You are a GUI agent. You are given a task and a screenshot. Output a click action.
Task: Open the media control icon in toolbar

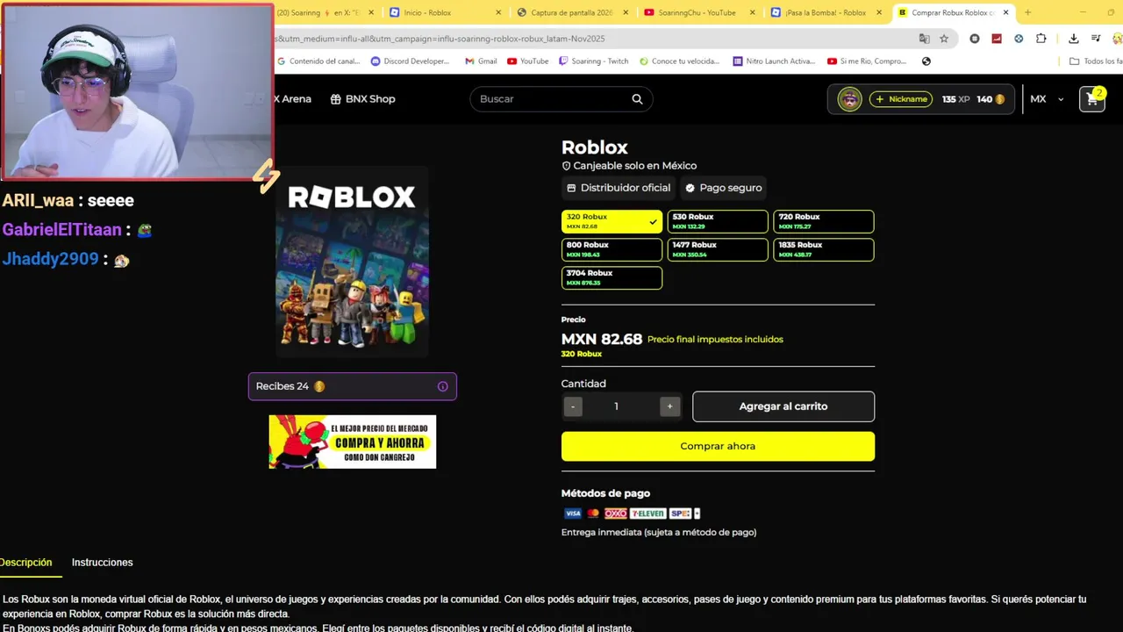(1096, 39)
